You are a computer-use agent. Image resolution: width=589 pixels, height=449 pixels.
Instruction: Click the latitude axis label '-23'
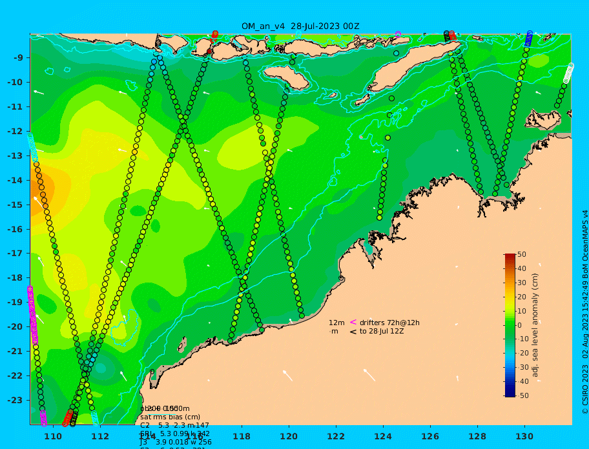pos(15,400)
